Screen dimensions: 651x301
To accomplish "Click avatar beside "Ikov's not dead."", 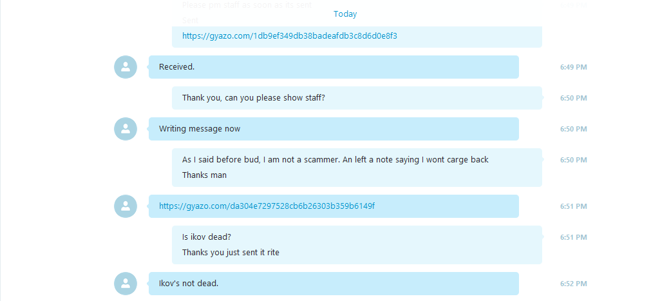I will tap(126, 284).
